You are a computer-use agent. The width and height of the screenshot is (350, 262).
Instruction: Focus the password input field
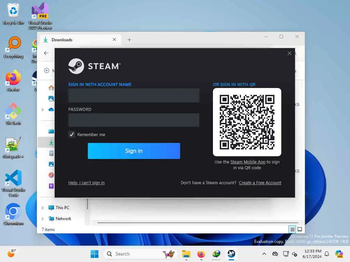click(x=134, y=120)
